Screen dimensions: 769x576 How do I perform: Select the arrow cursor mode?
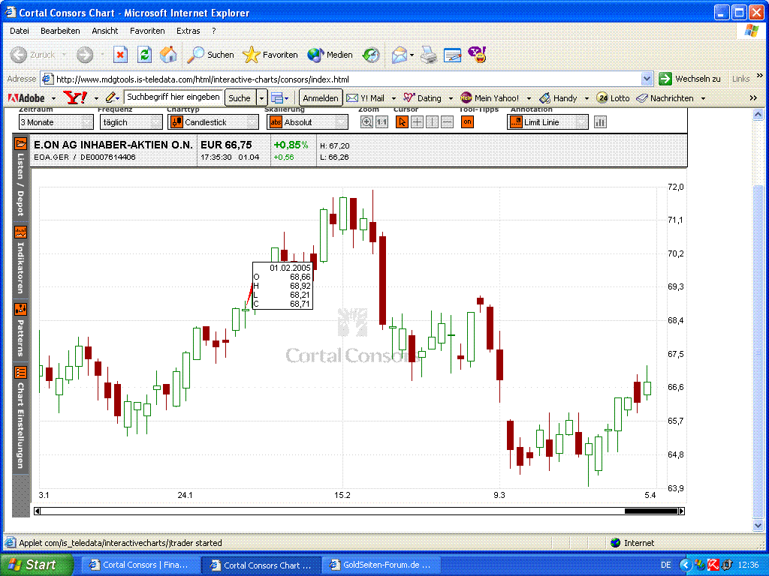pyautogui.click(x=402, y=122)
